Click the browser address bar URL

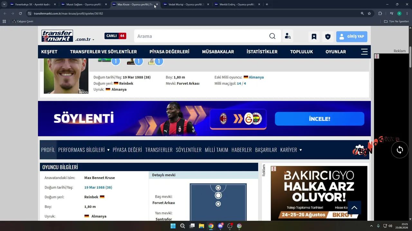(68, 13)
